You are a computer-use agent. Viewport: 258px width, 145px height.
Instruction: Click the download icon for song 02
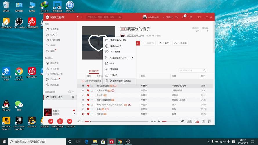coord(92,90)
